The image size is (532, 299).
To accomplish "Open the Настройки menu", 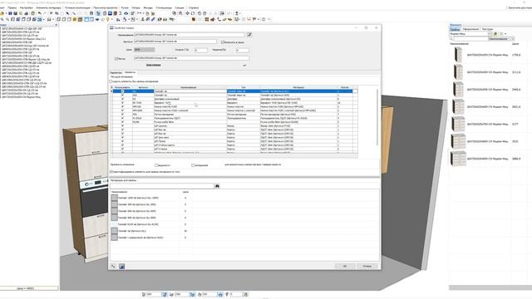I will pos(27,7).
